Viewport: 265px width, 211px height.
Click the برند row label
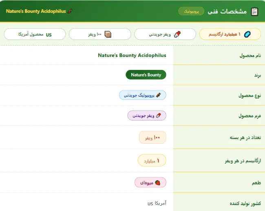point(258,75)
